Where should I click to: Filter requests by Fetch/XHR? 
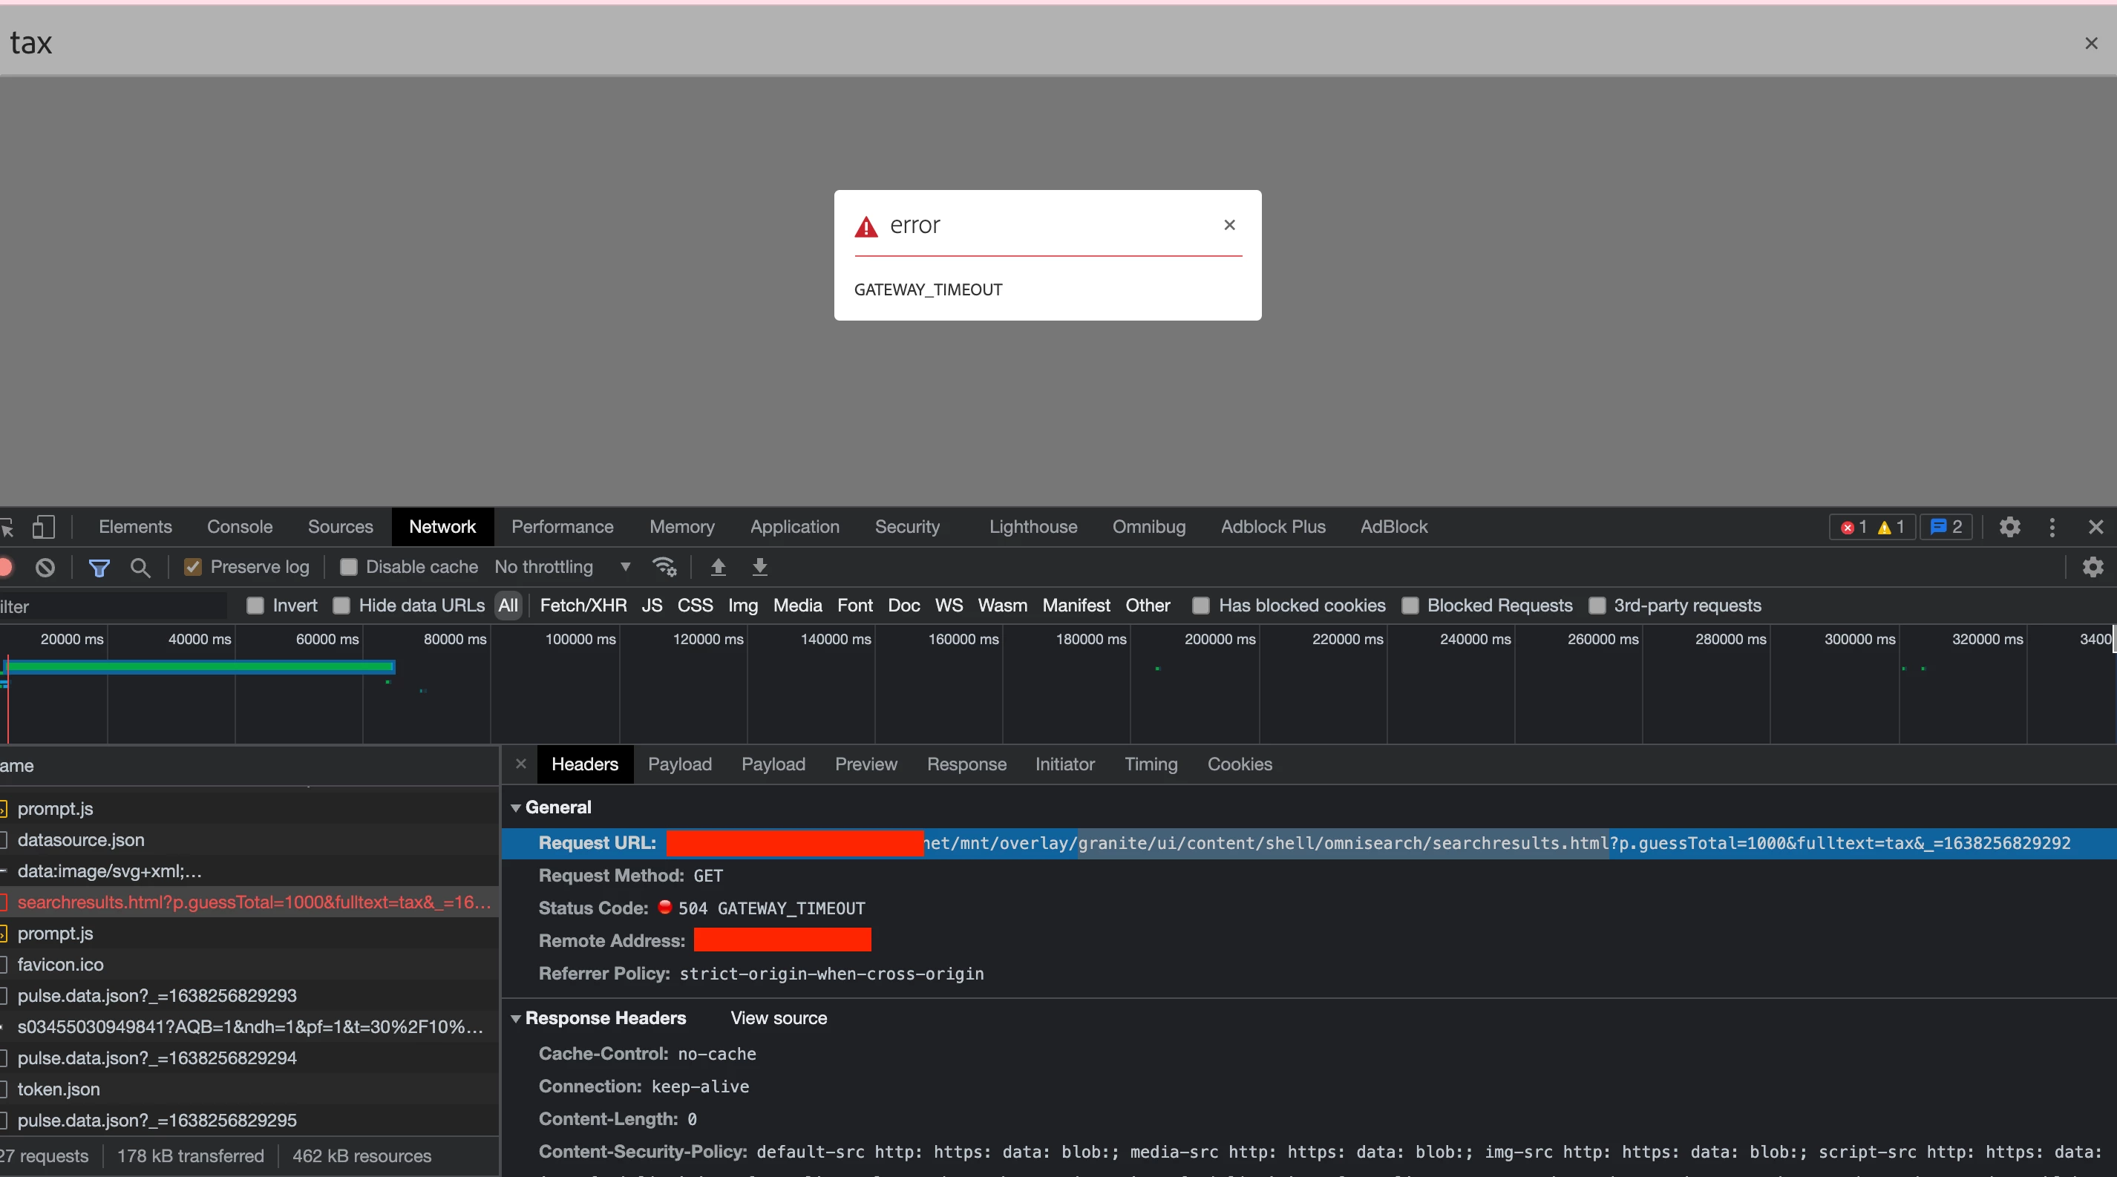[x=583, y=606]
